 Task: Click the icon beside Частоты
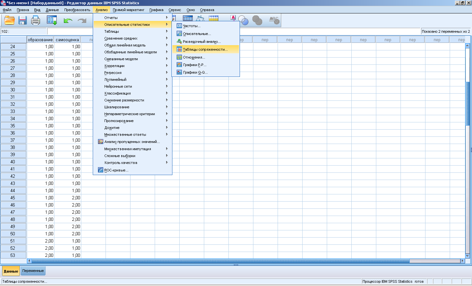(179, 26)
